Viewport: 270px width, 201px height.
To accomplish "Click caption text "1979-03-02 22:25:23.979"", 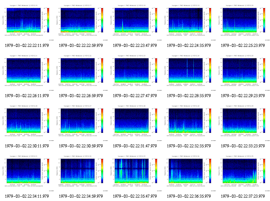I will pyautogui.click(x=243, y=46).
